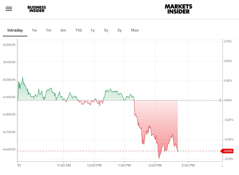This screenshot has width=239, height=175.
Task: Select the Intraday chart tab
Action: click(x=15, y=30)
